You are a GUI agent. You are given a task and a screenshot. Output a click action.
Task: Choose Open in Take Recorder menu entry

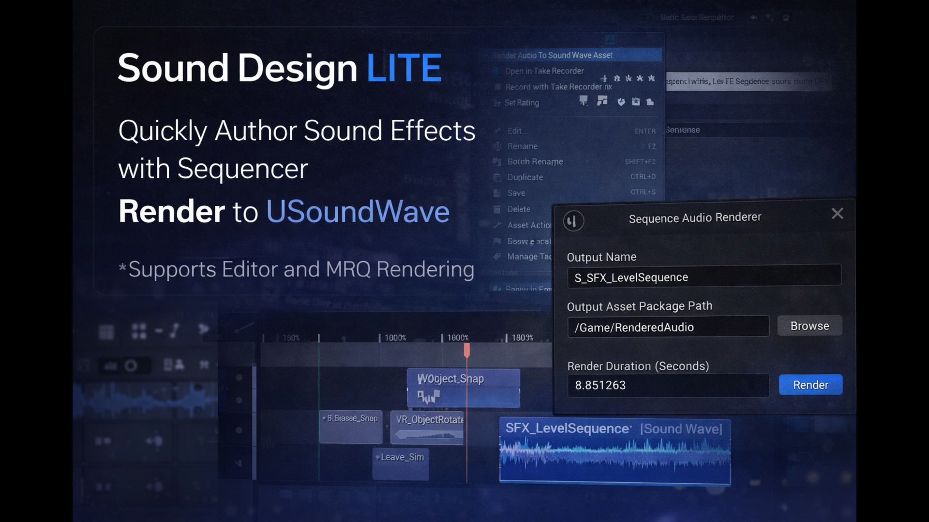pyautogui.click(x=544, y=71)
